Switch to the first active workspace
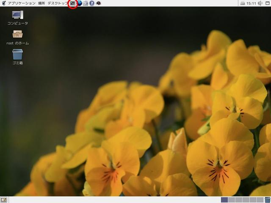271x203 pixels. coord(224,200)
